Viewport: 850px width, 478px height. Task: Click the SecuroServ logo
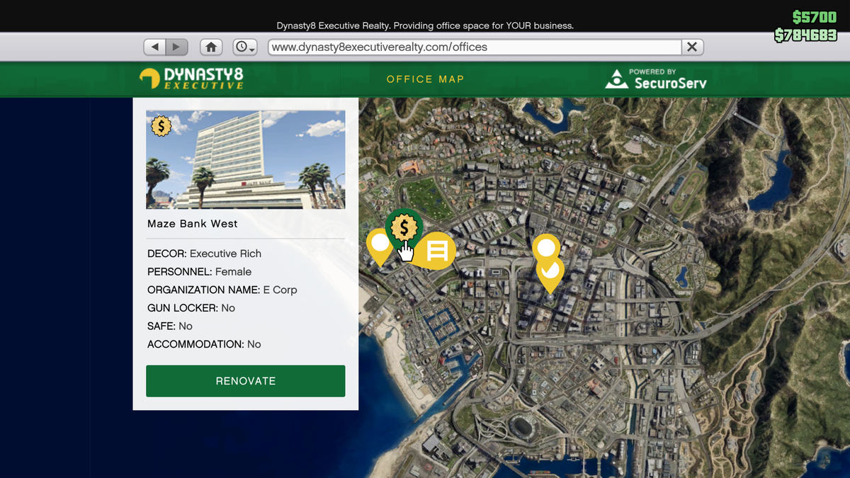(656, 79)
